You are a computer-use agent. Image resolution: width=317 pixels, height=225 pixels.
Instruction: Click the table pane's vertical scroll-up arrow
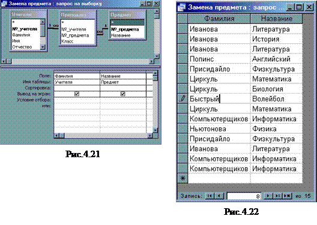pyautogui.click(x=157, y=11)
